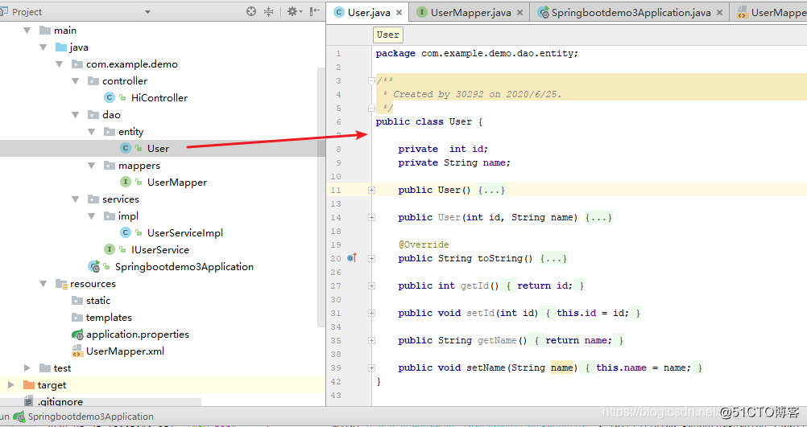Close the Springbootdemo3Application.java tab

click(719, 13)
